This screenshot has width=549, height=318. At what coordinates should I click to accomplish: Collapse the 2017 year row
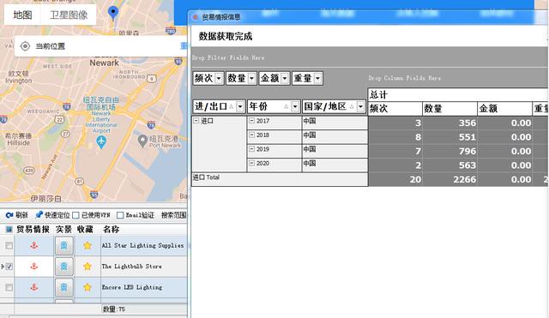(x=251, y=121)
